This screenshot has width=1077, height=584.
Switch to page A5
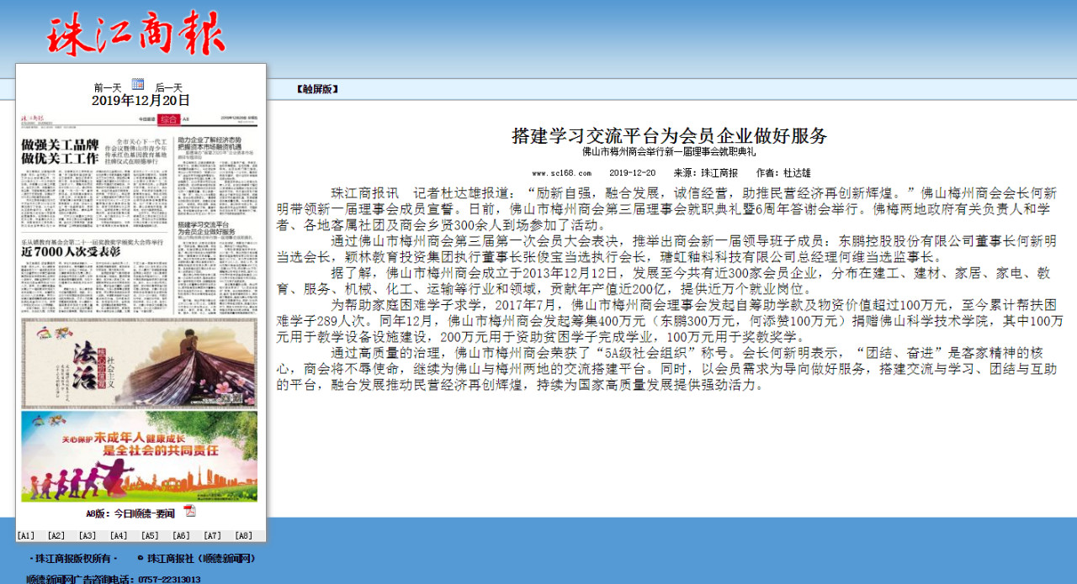[150, 535]
